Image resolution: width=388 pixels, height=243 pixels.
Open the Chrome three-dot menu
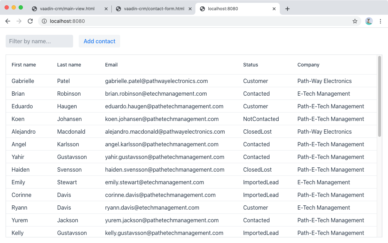pyautogui.click(x=381, y=21)
